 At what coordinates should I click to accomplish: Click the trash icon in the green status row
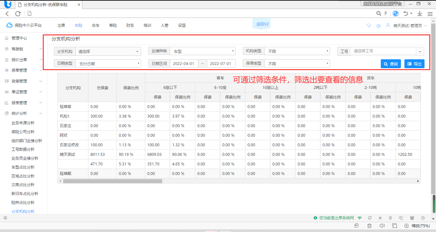(390, 218)
